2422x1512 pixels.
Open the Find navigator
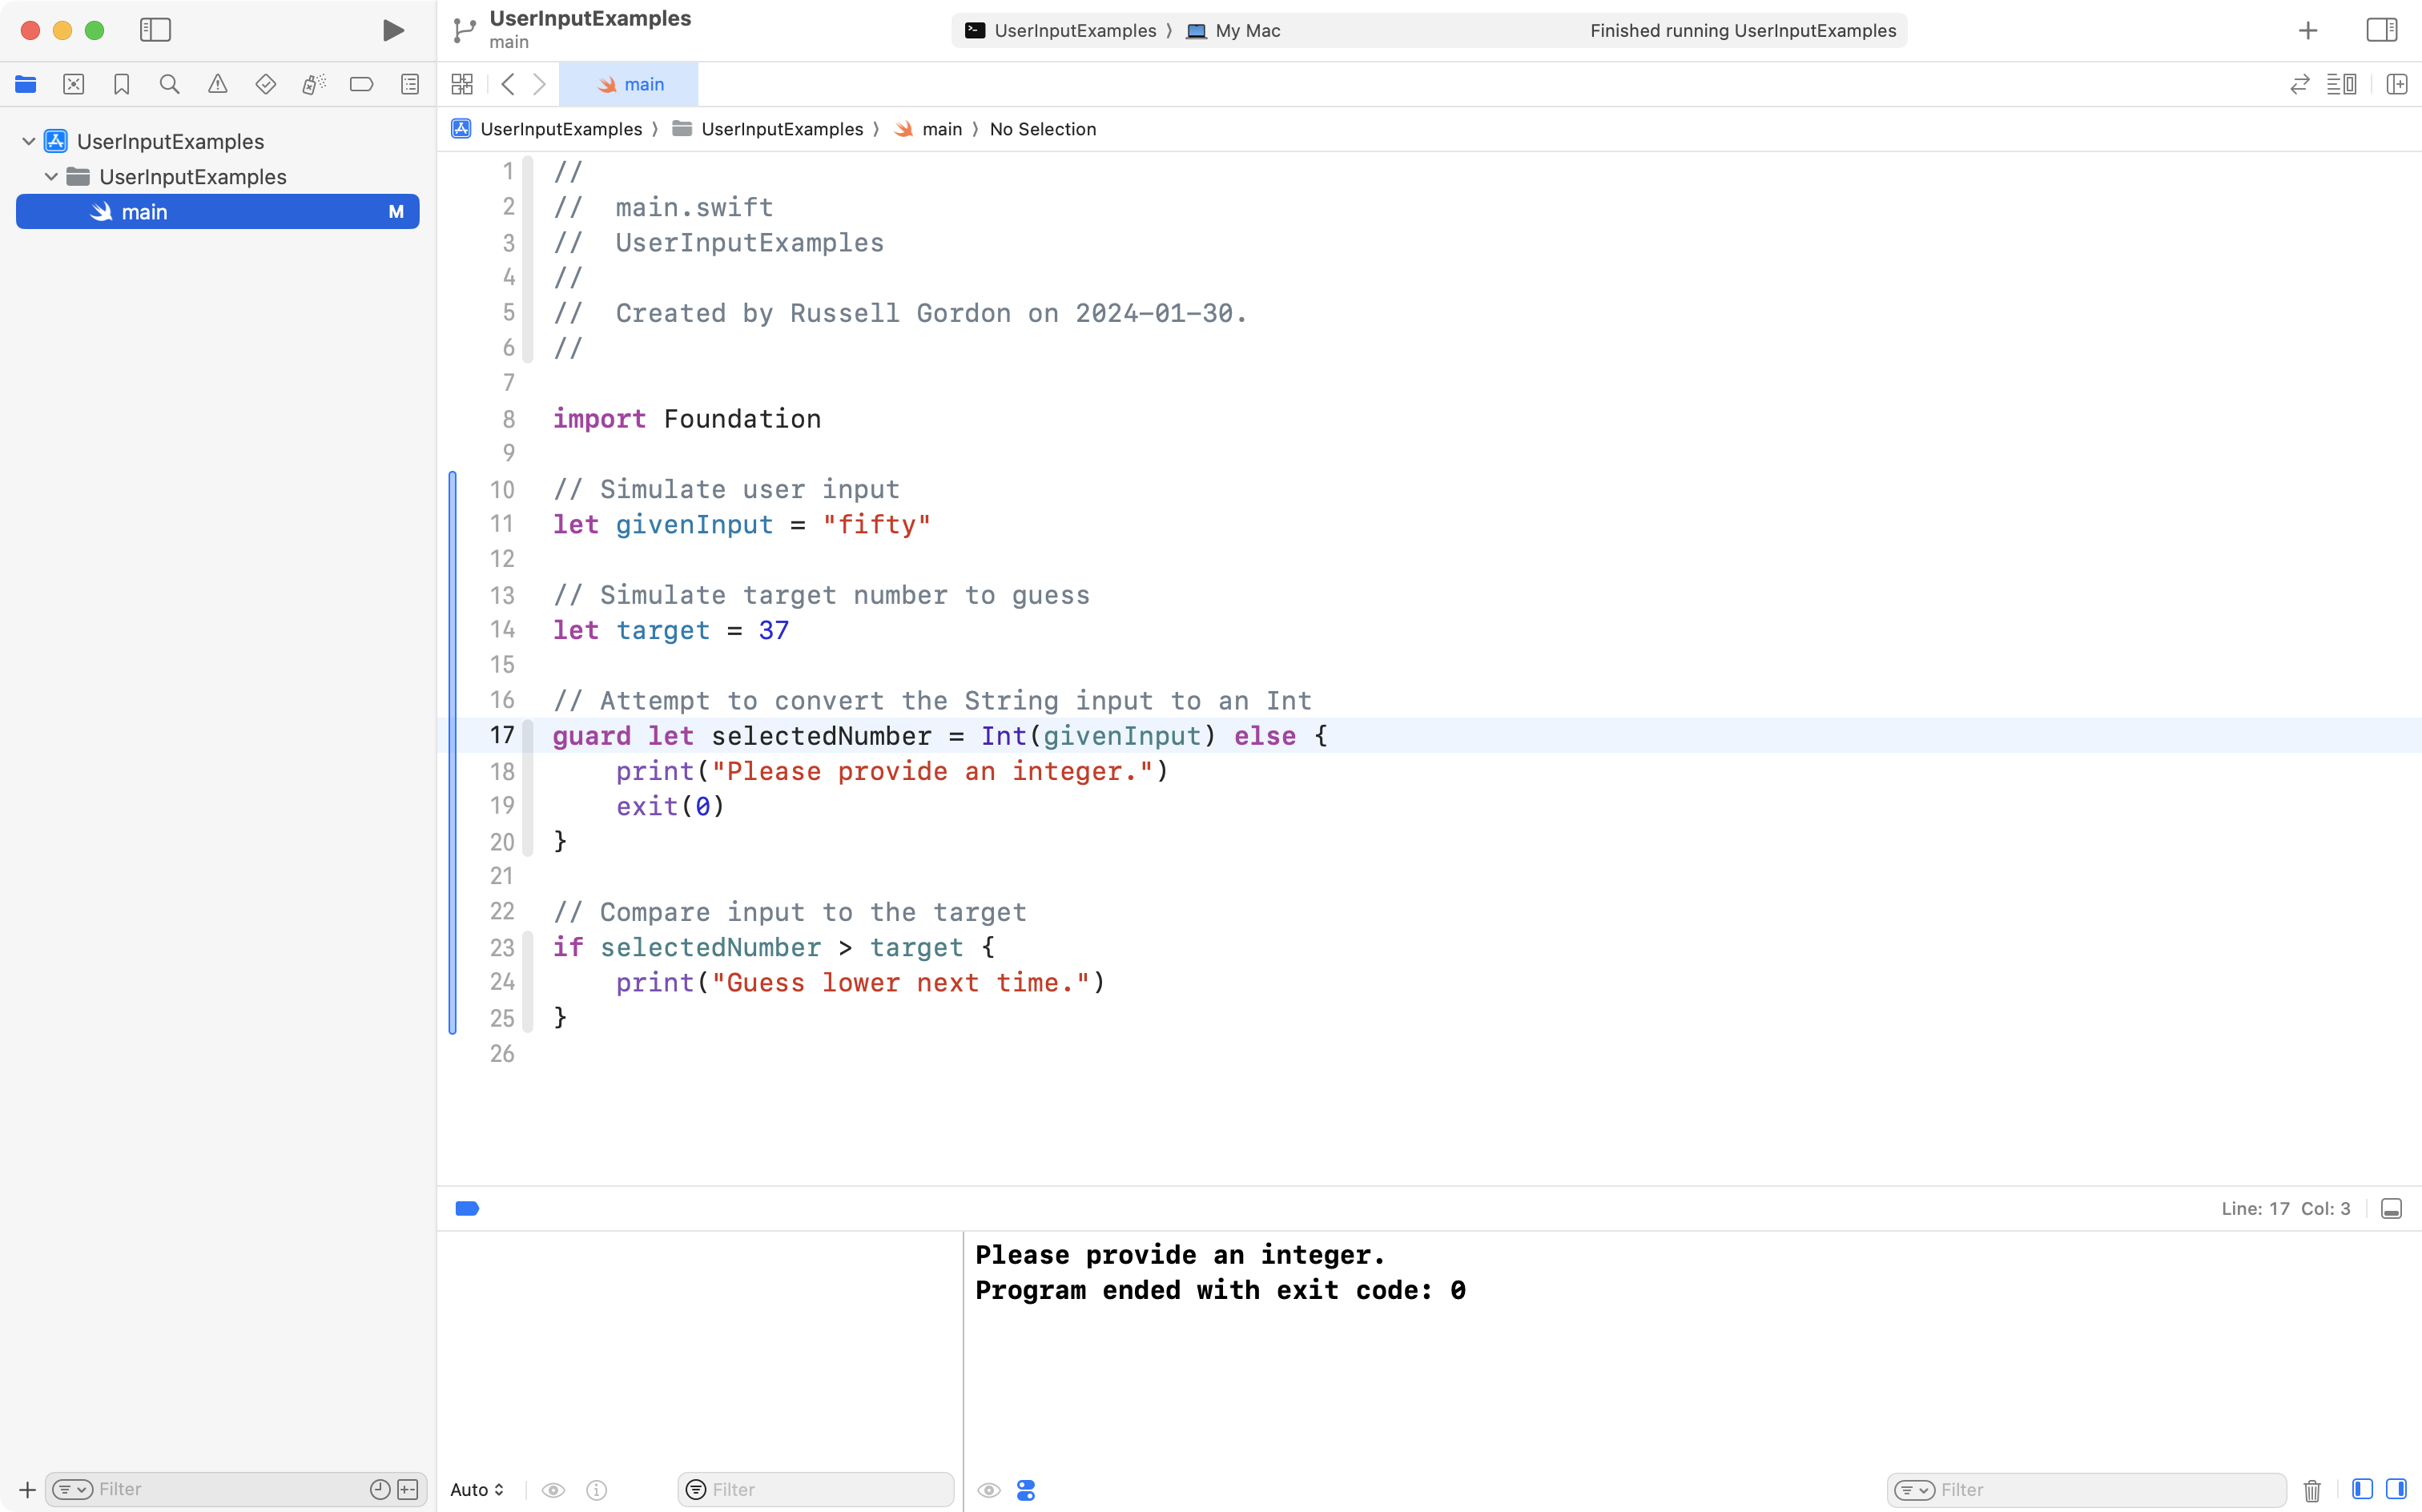point(169,84)
